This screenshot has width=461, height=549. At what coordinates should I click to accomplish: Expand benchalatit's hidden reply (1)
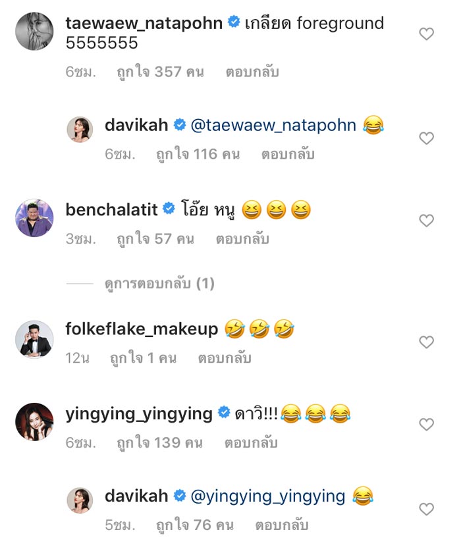pos(159,284)
